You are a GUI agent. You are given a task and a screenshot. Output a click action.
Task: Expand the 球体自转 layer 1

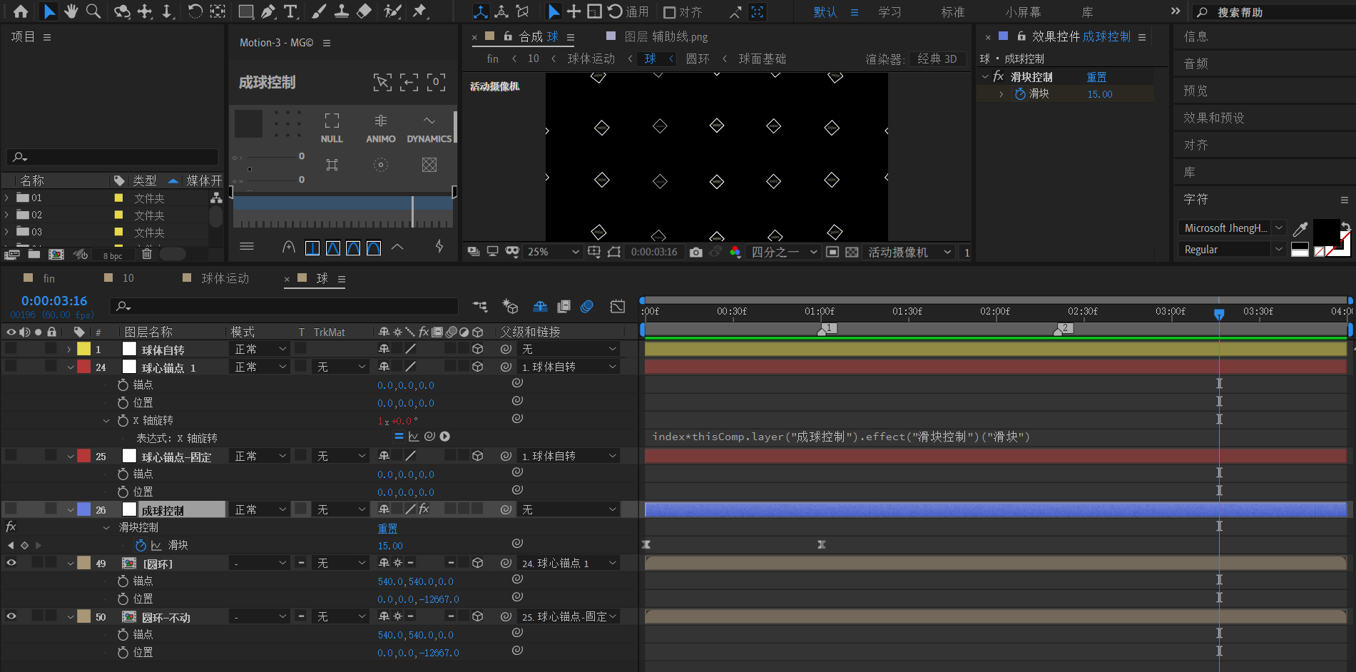[x=69, y=349]
